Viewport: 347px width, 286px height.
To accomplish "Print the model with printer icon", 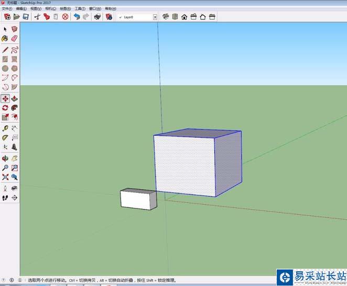I will click(97, 17).
